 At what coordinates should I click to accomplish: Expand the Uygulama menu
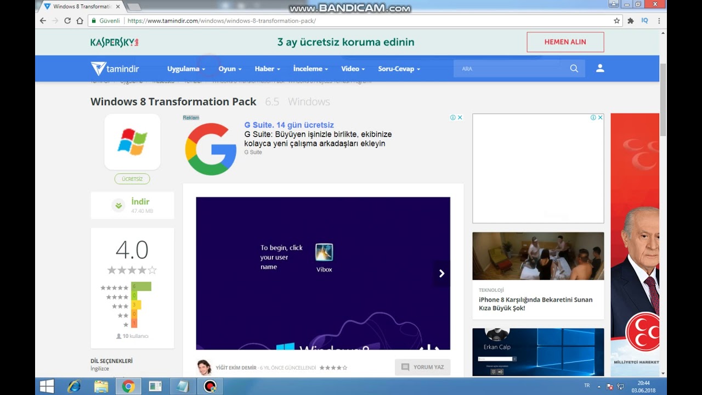tap(186, 69)
